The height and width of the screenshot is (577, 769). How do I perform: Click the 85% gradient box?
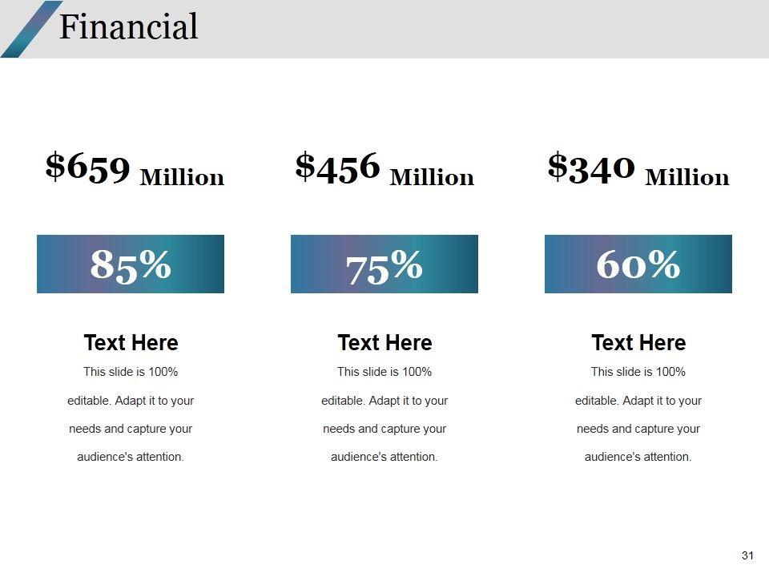[131, 264]
